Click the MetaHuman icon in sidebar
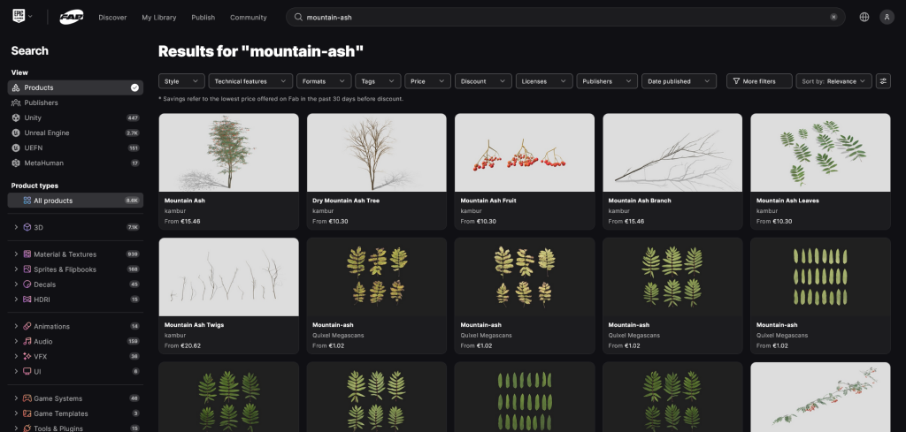This screenshot has width=906, height=432. click(16, 163)
